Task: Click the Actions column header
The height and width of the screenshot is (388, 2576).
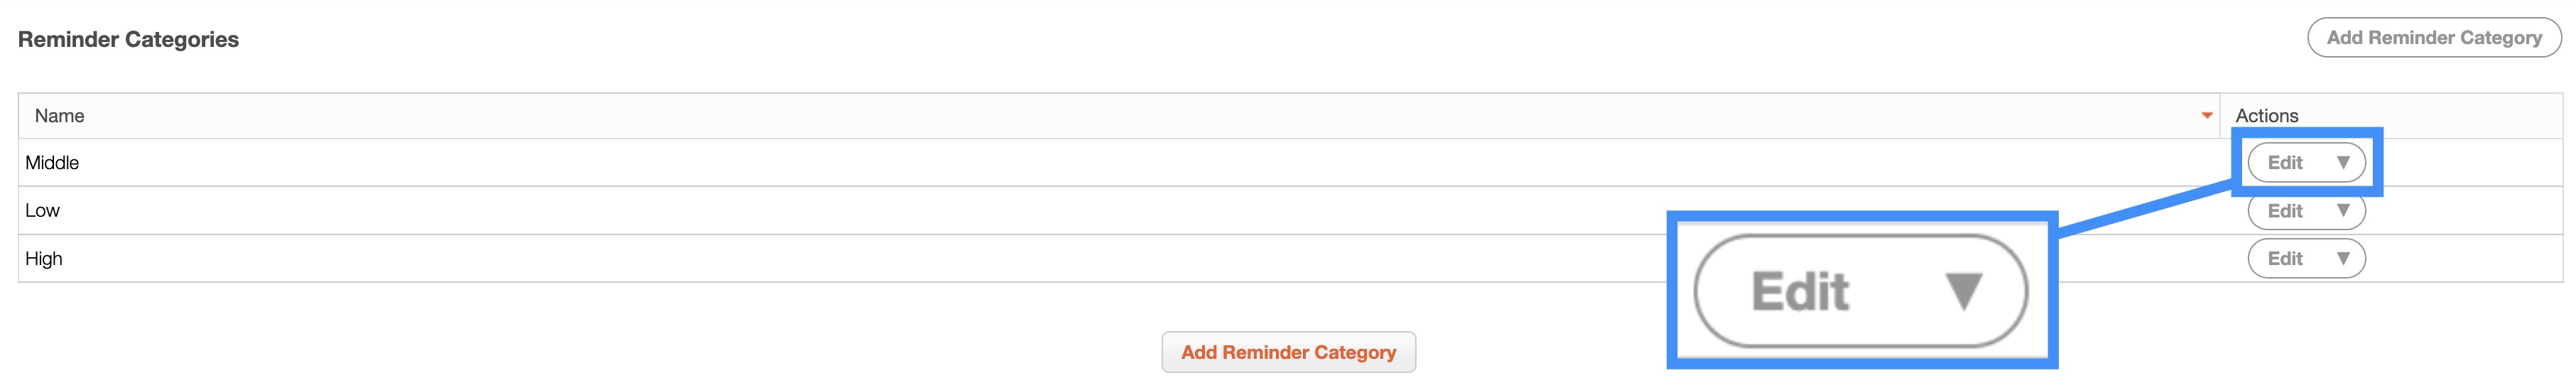Action: pos(2266,116)
